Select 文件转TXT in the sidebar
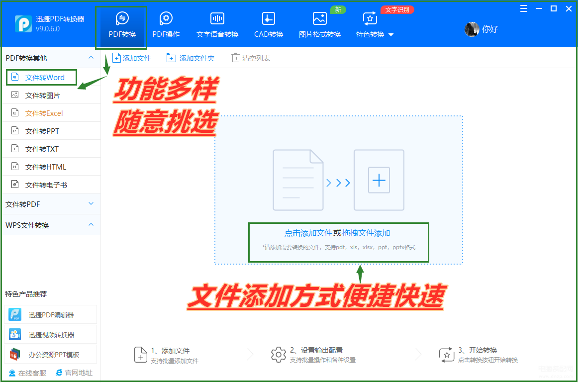The height and width of the screenshot is (383, 578). tap(52, 149)
